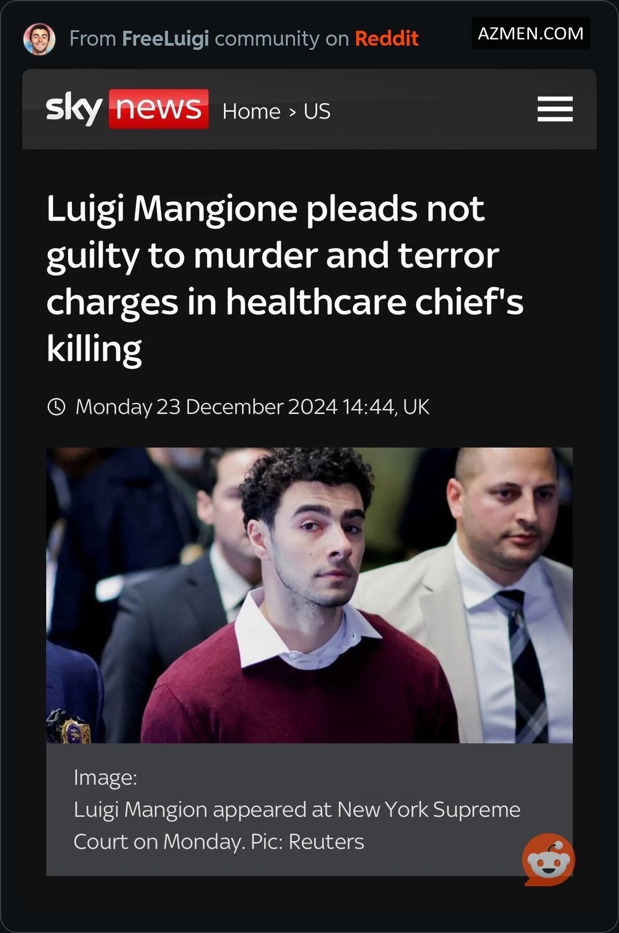Click the article timestamp Monday 23 December
Screen dimensions: 619x933
(x=252, y=407)
